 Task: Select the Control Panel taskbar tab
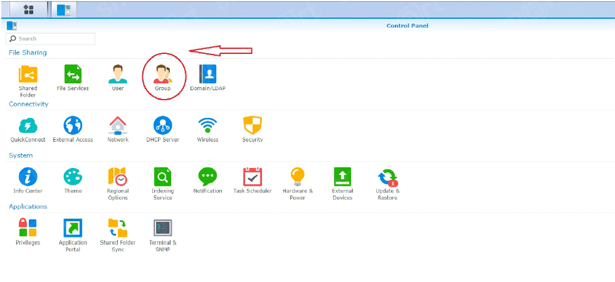point(64,10)
